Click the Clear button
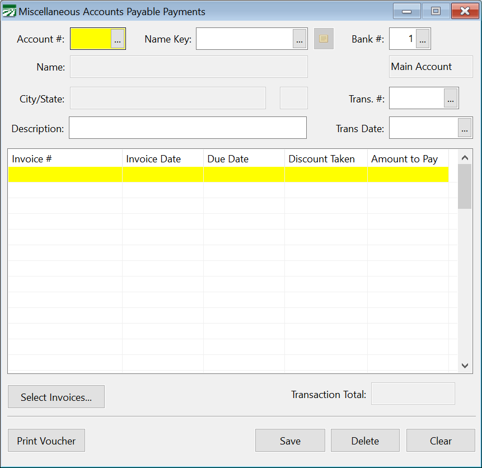The width and height of the screenshot is (482, 468). coord(440,441)
